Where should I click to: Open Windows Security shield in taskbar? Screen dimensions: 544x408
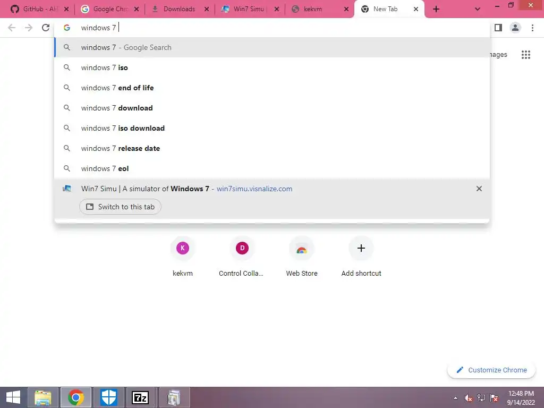[108, 397]
